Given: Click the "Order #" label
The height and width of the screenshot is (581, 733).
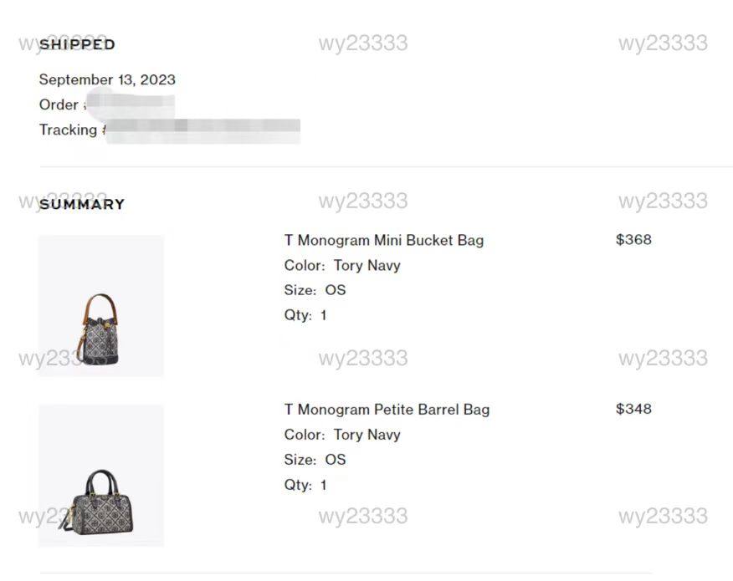Looking at the screenshot, I should click(60, 105).
